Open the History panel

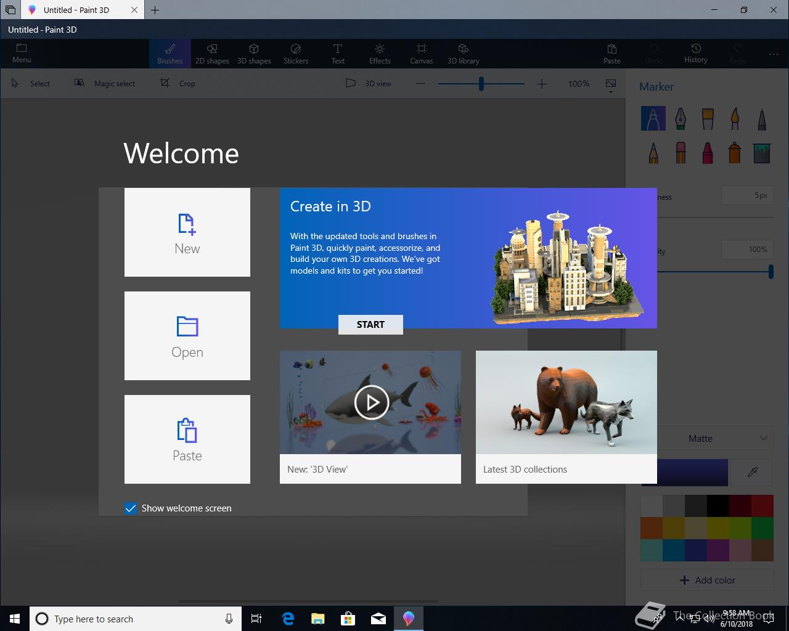[x=696, y=54]
